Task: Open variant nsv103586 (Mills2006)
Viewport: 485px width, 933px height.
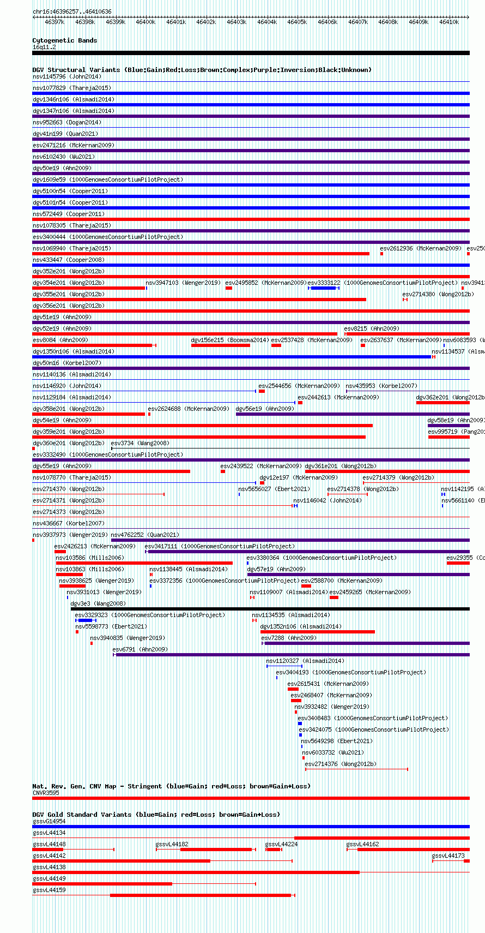Action: click(90, 558)
